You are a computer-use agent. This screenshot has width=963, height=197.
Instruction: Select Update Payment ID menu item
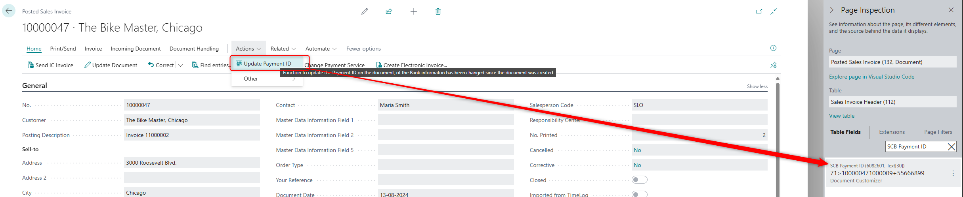[x=267, y=64]
